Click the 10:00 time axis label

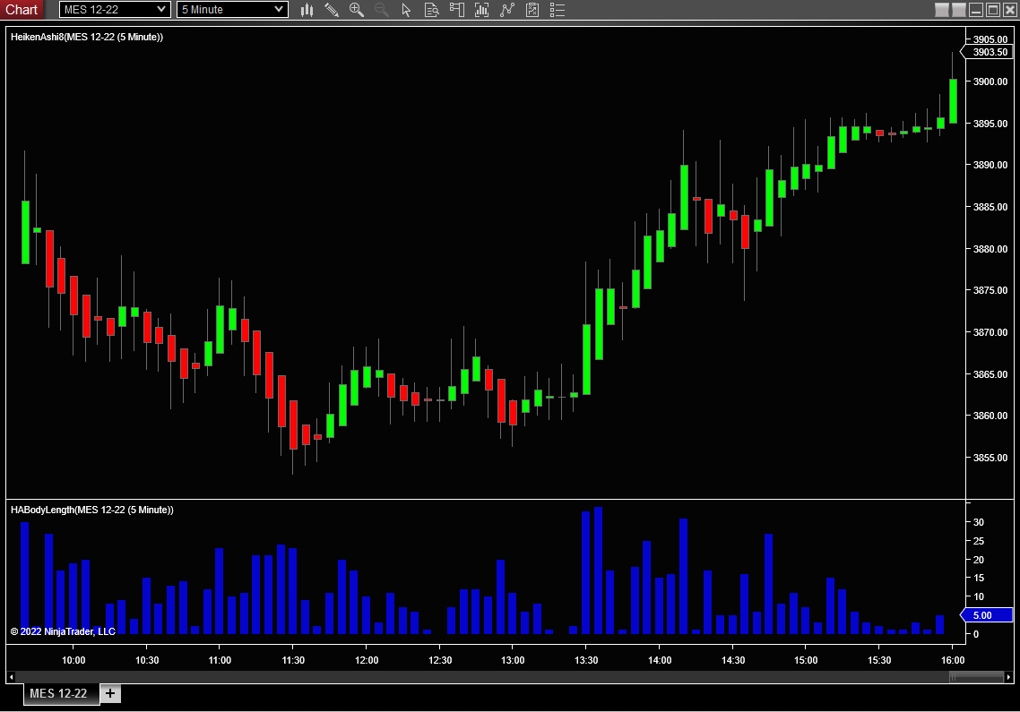[x=73, y=661]
